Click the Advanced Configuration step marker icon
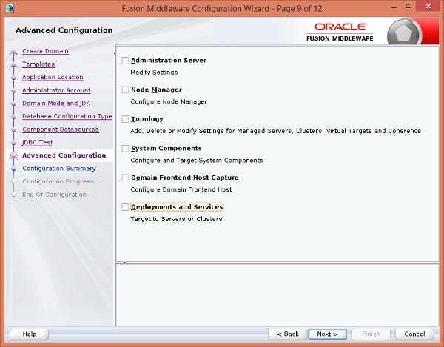 [x=13, y=156]
